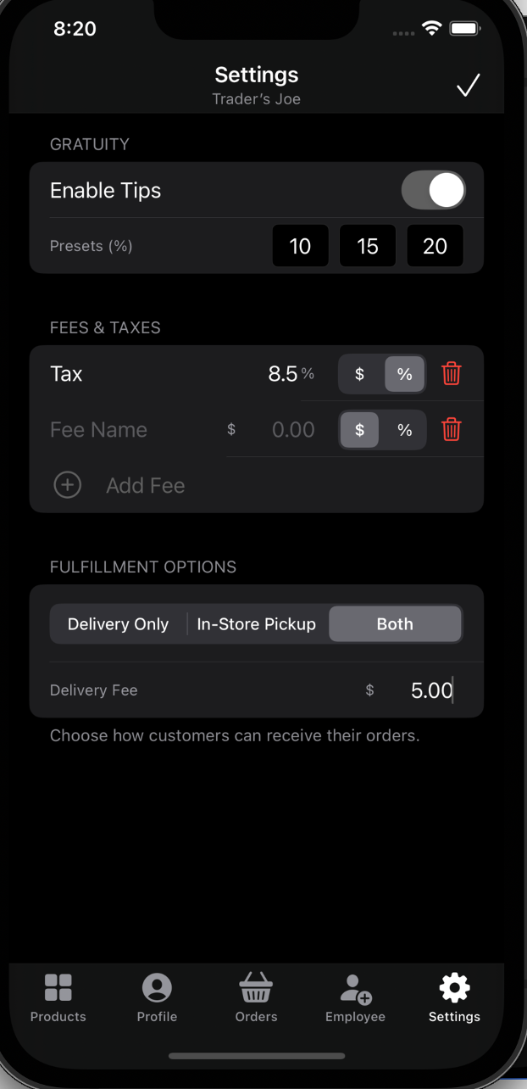Save settings with the checkmark icon
The width and height of the screenshot is (527, 1089).
point(468,86)
